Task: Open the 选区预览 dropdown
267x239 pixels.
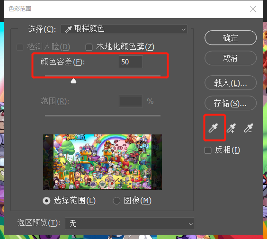Action: point(130,223)
